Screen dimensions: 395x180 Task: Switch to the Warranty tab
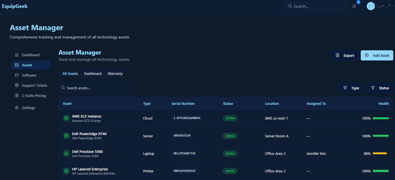click(x=115, y=73)
